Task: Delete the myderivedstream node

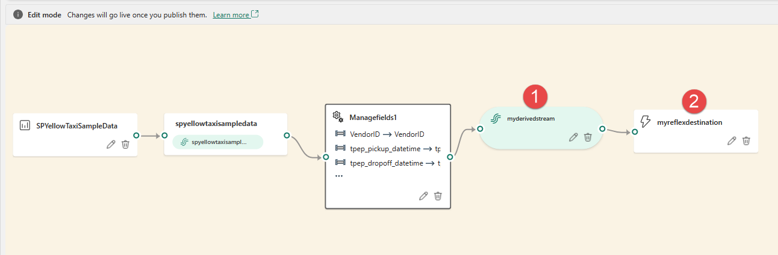Action: coord(588,137)
